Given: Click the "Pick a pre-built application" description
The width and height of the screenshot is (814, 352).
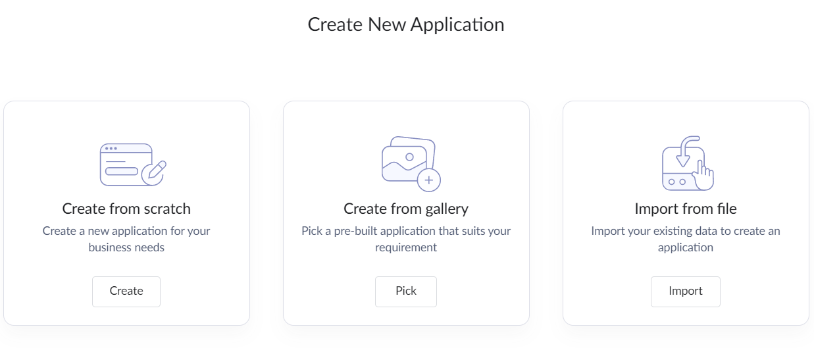Looking at the screenshot, I should (x=406, y=239).
